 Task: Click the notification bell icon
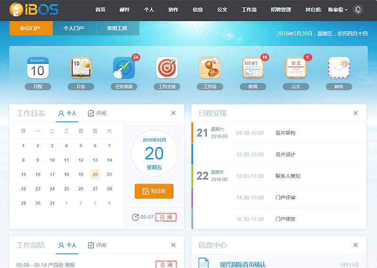358,9
